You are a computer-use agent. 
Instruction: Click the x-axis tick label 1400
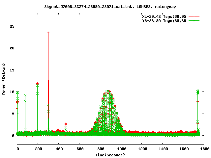163,149
